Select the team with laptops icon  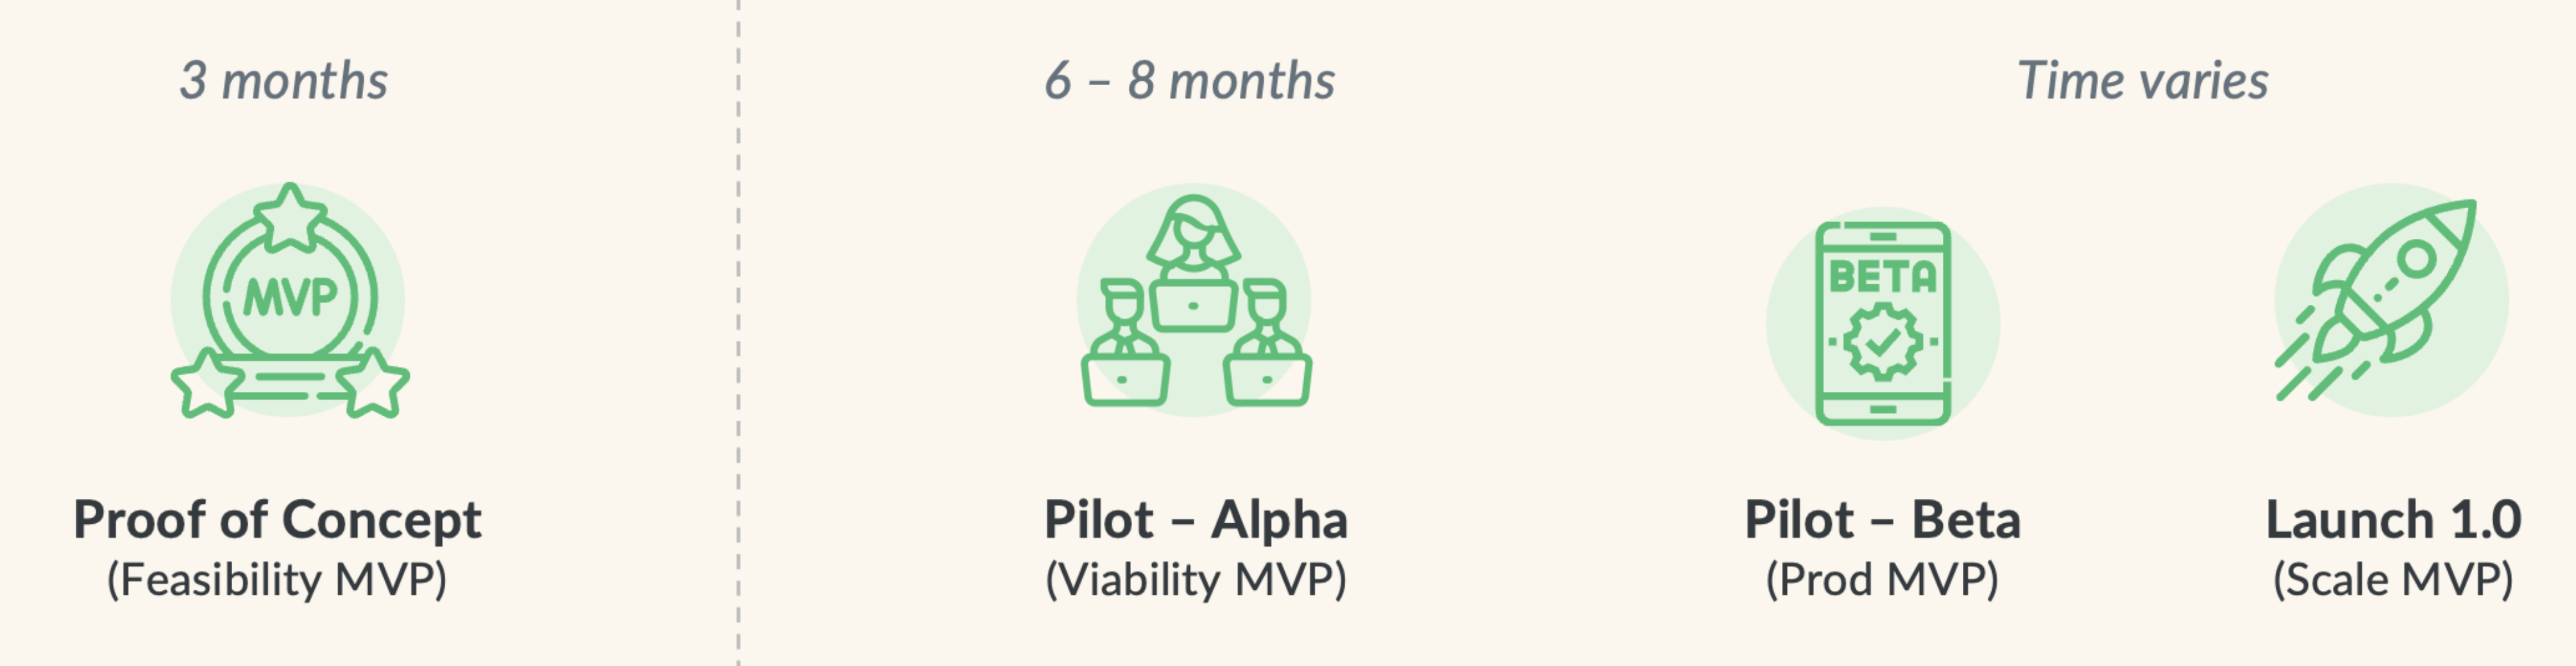[x=1195, y=300]
